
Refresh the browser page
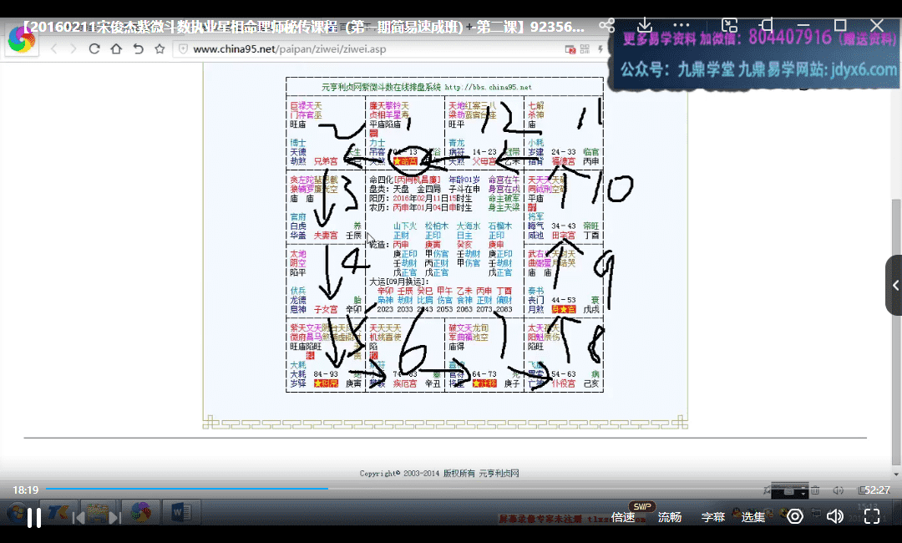(94, 49)
